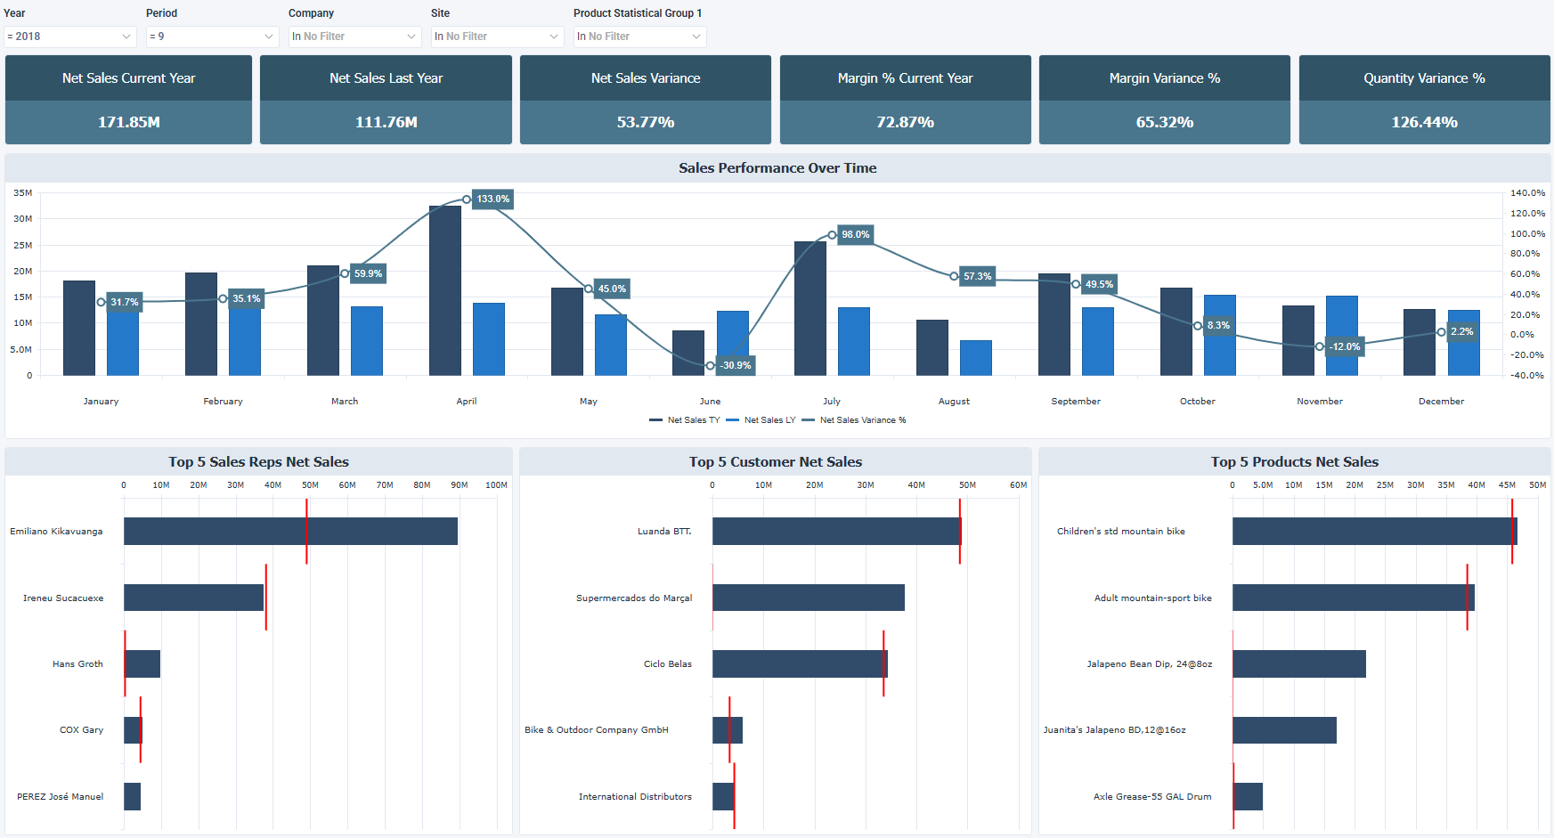Select the Ireneu Sucacuexe sales bar
Screen dimensions: 1554x838
pos(193,598)
